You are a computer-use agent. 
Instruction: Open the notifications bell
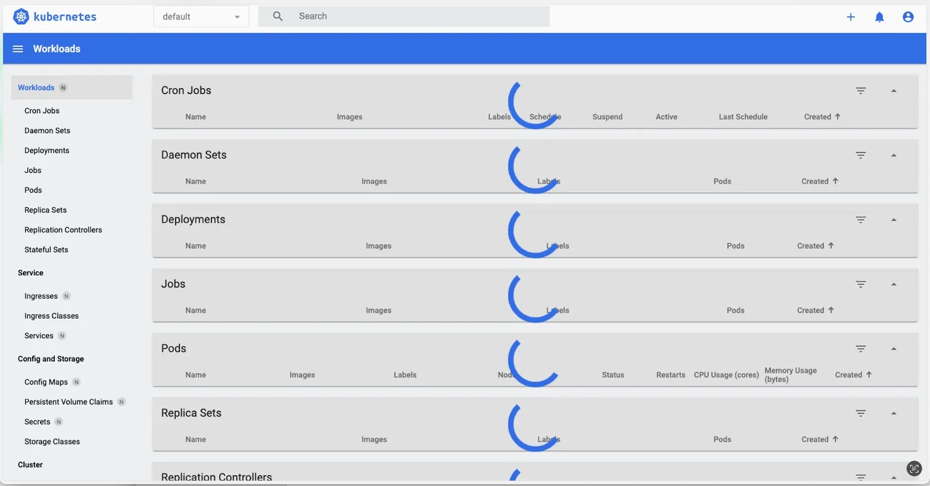click(879, 17)
